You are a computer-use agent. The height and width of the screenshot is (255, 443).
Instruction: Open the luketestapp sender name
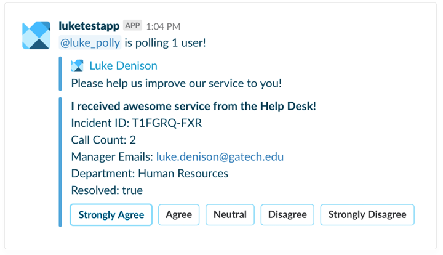click(89, 26)
